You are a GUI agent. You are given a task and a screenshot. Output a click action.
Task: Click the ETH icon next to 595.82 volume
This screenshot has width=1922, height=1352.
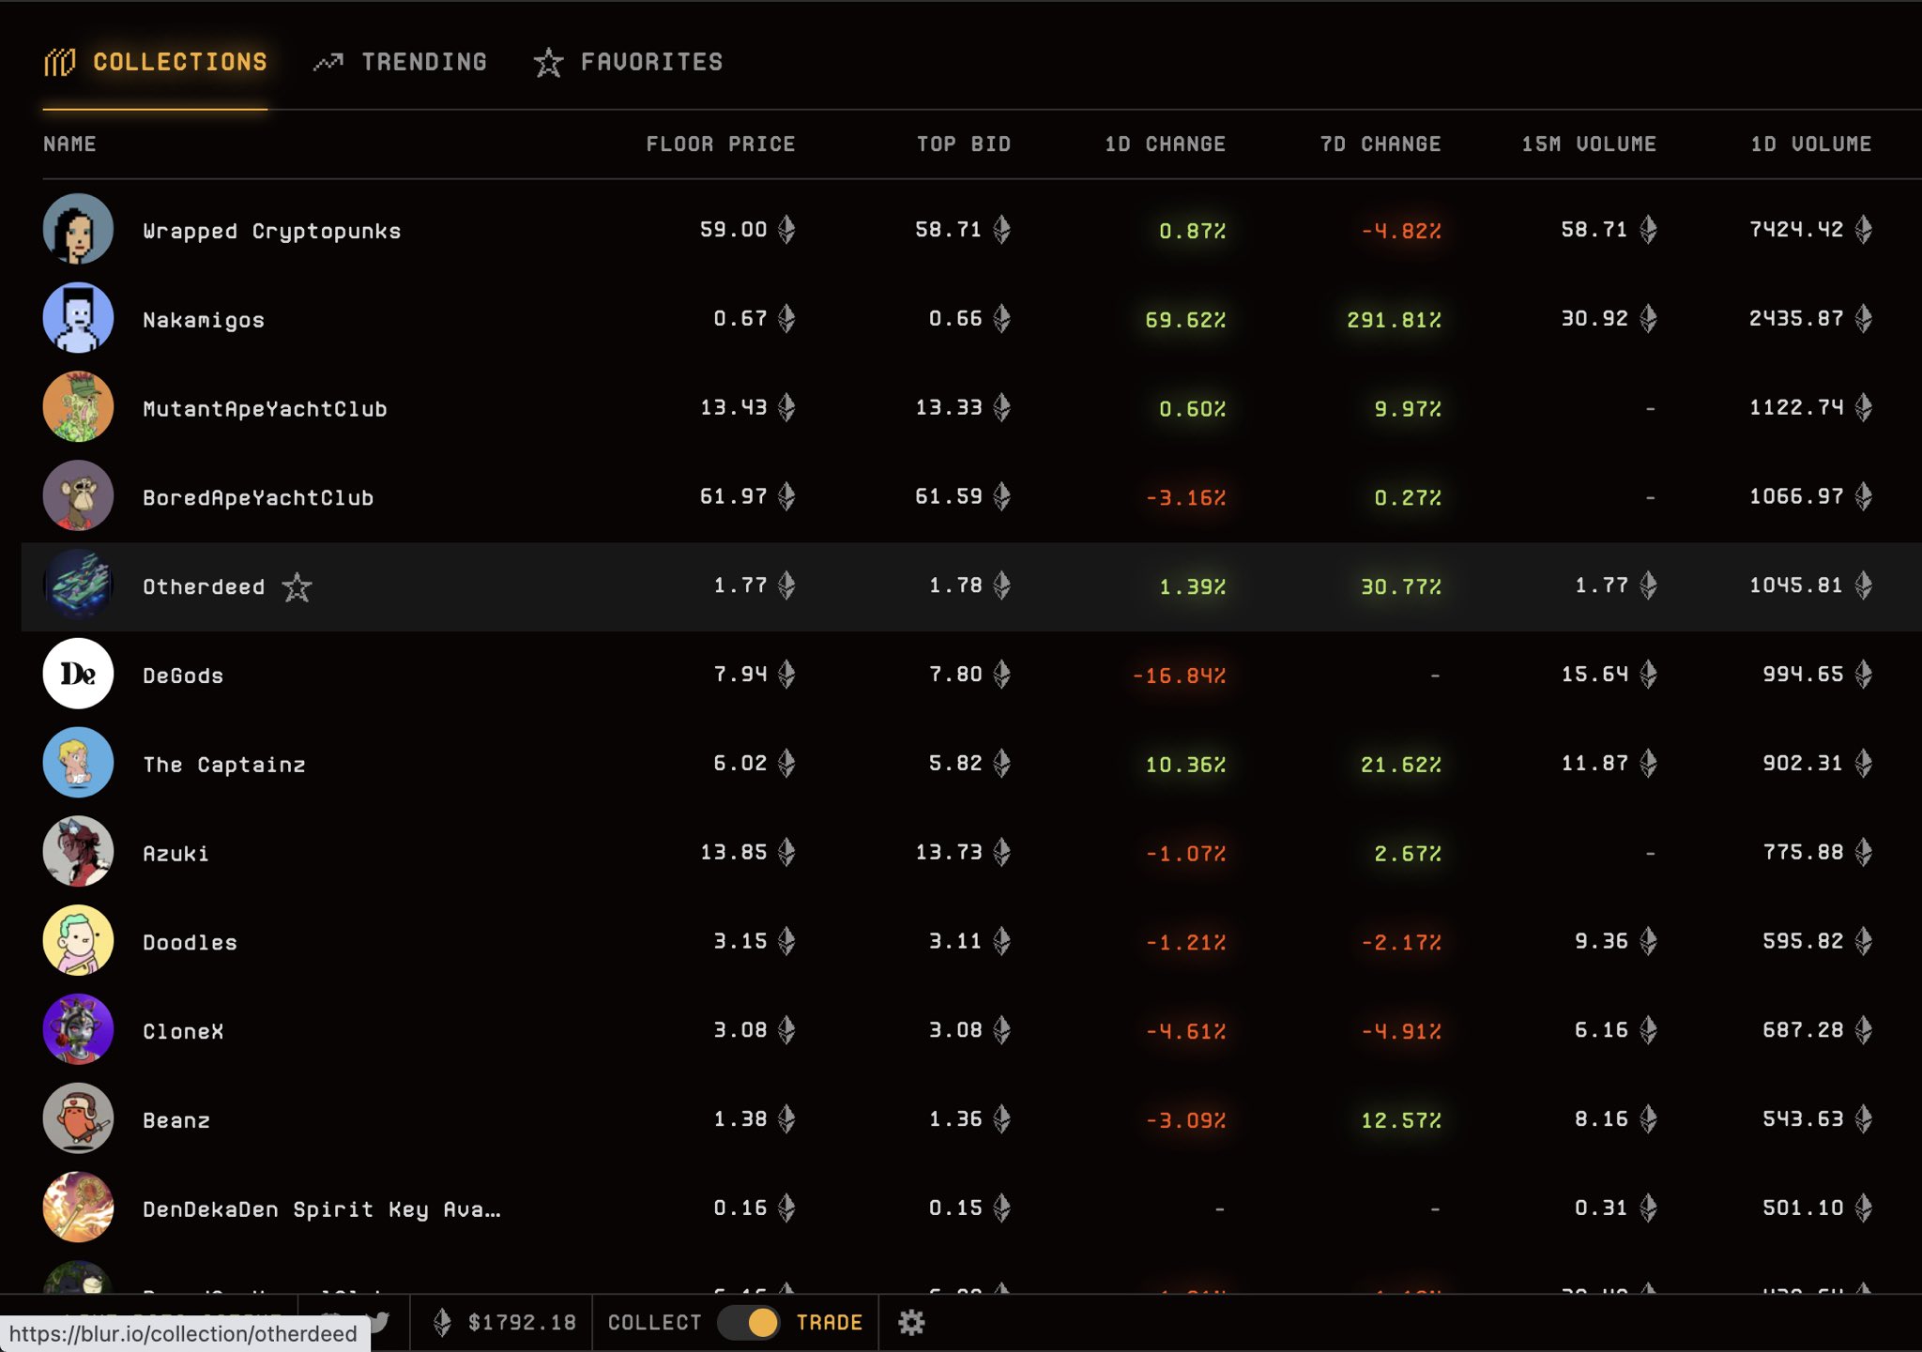[x=1863, y=941]
